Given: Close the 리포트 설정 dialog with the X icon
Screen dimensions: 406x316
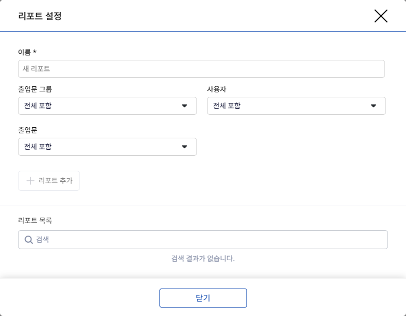Looking at the screenshot, I should [380, 16].
